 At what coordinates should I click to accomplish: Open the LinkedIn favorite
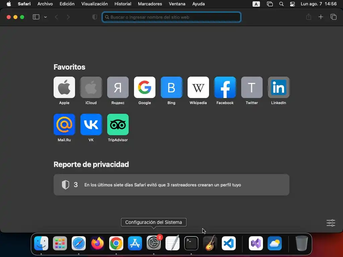tap(278, 87)
